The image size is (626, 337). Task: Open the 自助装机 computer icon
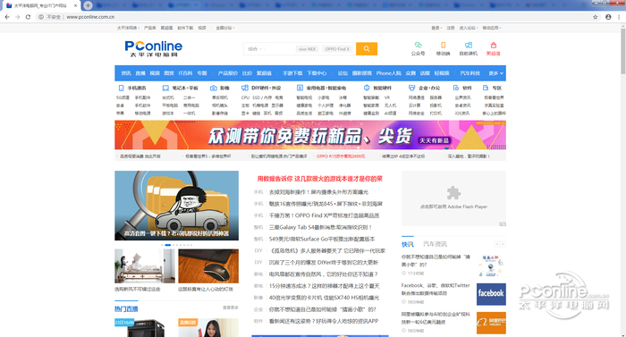469,45
